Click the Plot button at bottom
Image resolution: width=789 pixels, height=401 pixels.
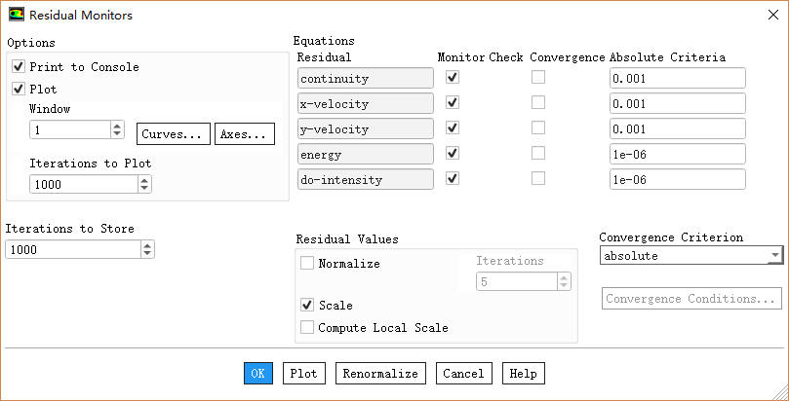[x=303, y=374]
